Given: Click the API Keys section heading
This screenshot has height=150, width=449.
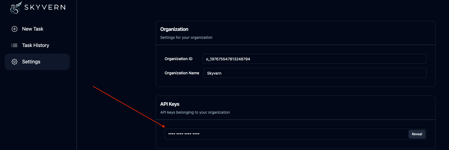Looking at the screenshot, I should (170, 104).
